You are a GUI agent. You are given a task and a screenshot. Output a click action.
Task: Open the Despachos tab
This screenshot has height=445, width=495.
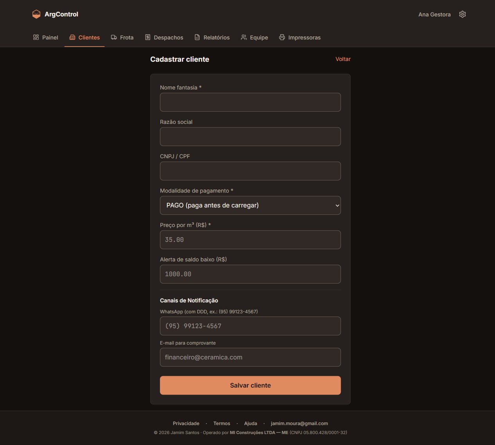click(164, 38)
